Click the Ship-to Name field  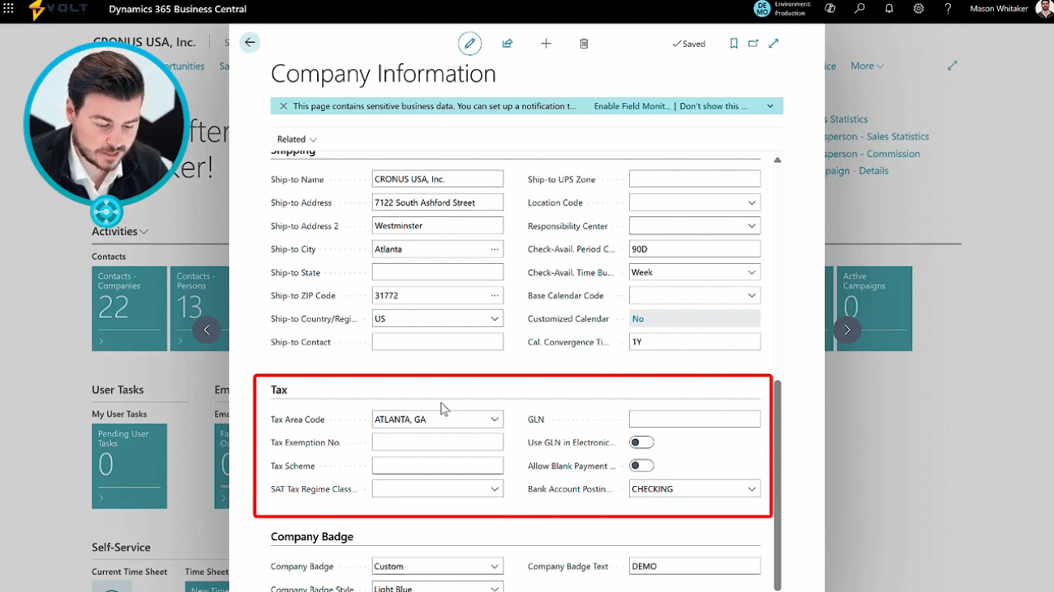(x=438, y=179)
